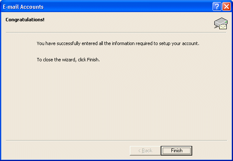233x161 pixels.
Task: Click the successfully entered information message
Action: 118,43
